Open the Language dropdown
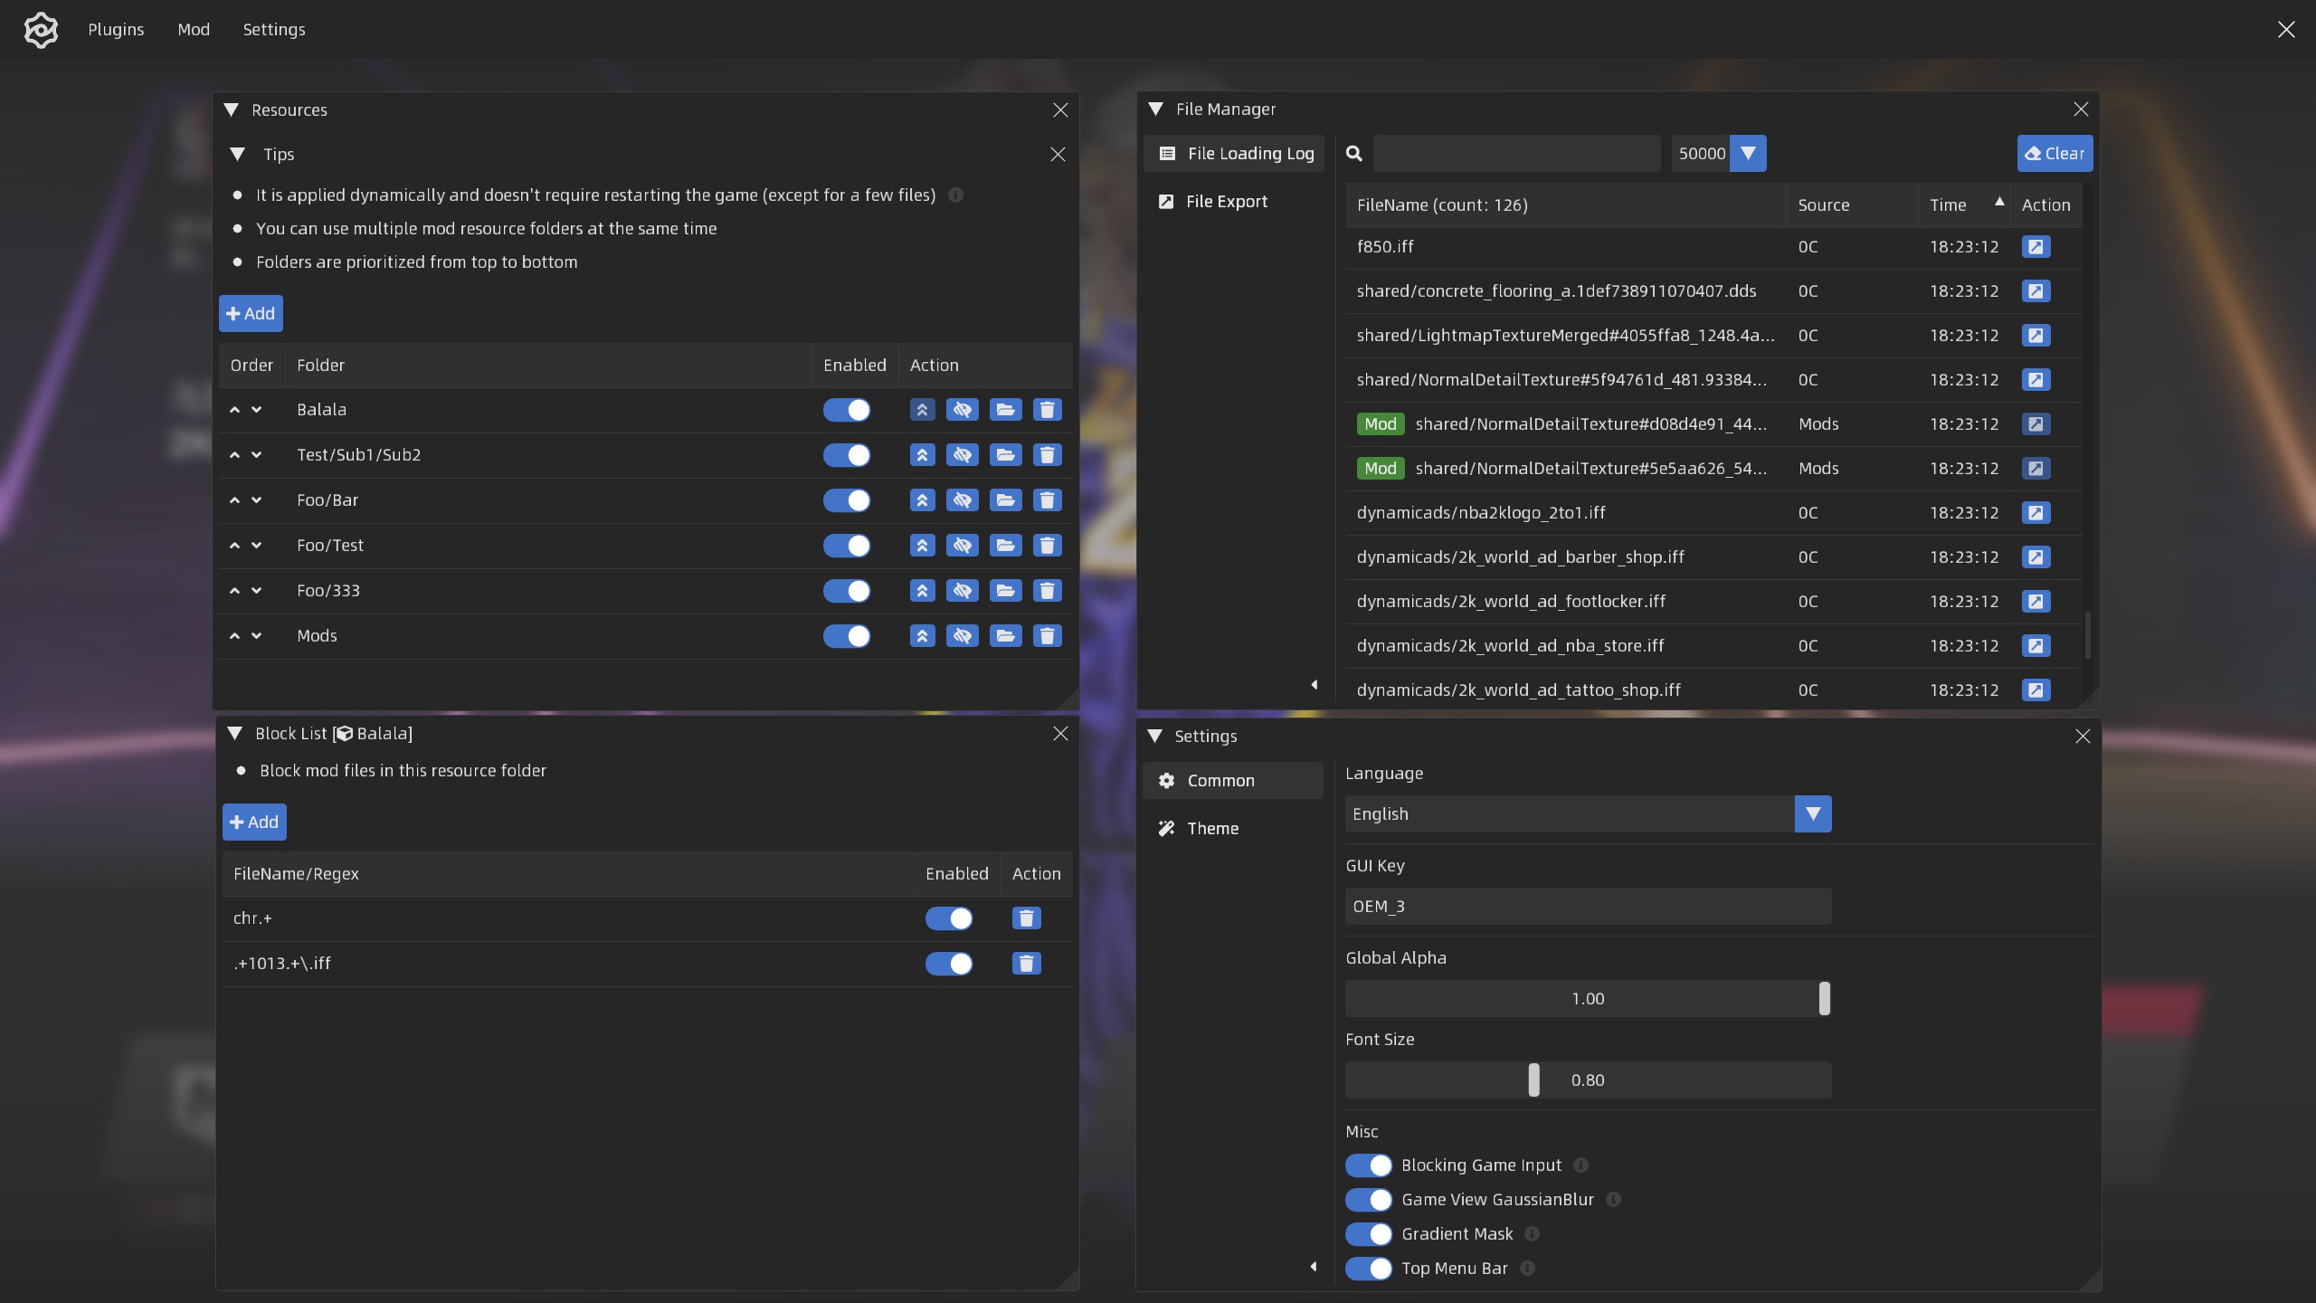 (x=1812, y=814)
